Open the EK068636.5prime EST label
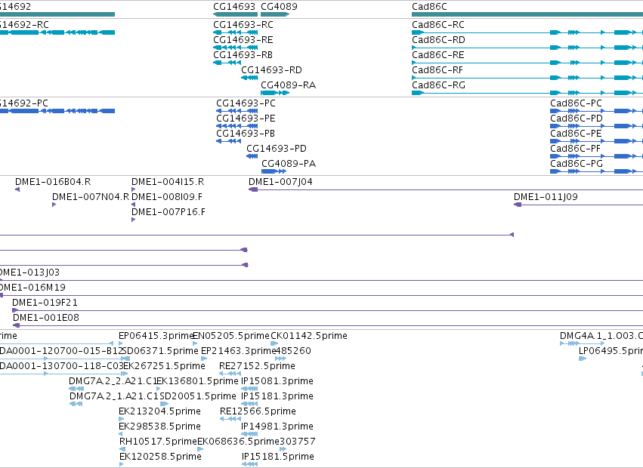Screen dimensions: 643x468 [238, 442]
